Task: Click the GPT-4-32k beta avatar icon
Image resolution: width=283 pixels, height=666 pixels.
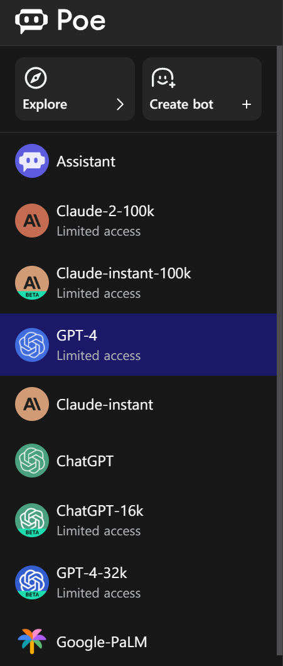Action: (x=32, y=582)
